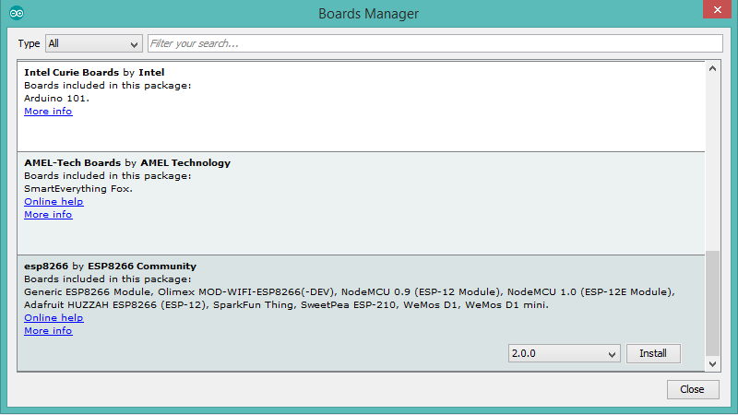Select the Intel Curie Boards by Intel title
The height and width of the screenshot is (415, 738).
(x=94, y=73)
